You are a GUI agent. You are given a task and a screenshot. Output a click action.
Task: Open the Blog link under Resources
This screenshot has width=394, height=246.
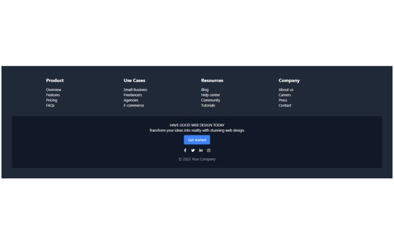[x=205, y=90]
